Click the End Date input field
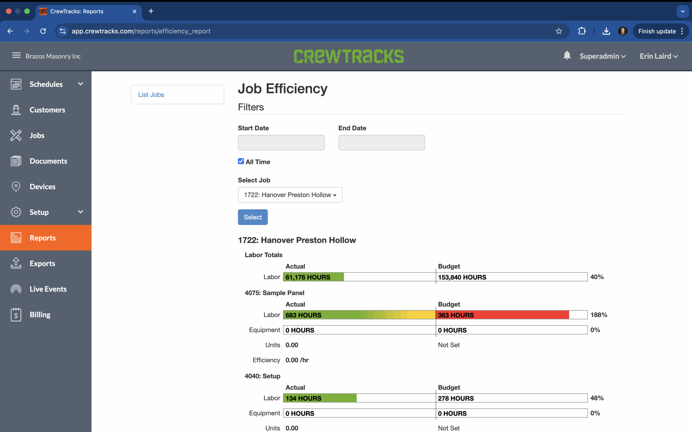Image resolution: width=692 pixels, height=432 pixels. [381, 143]
